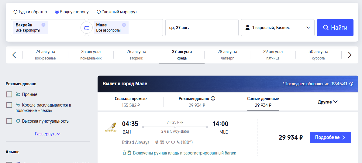This screenshot has width=362, height=163.
Task: Open info icon next to Рекомендовано
Action: click(213, 99)
